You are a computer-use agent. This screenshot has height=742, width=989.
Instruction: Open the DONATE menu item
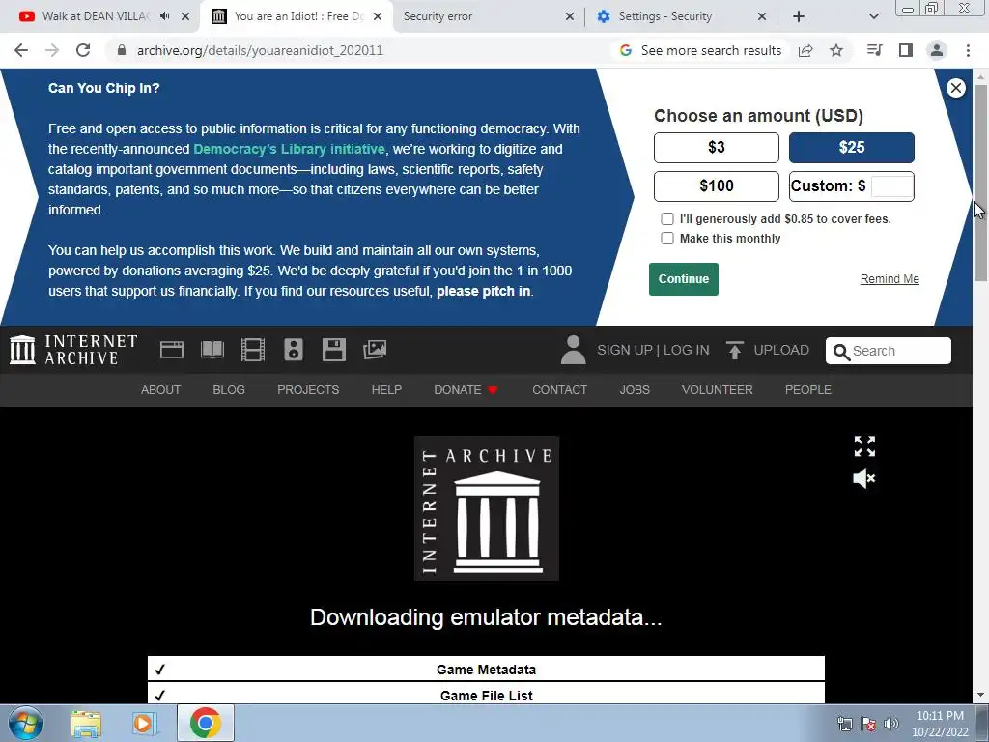point(466,390)
